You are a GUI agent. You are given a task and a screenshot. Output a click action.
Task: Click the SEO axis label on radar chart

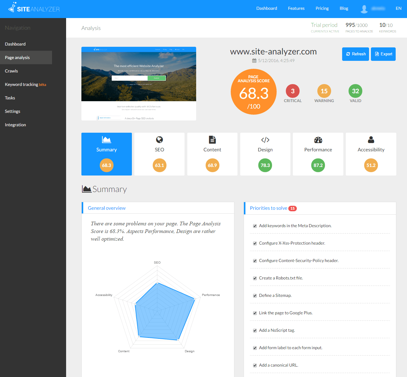tap(157, 262)
